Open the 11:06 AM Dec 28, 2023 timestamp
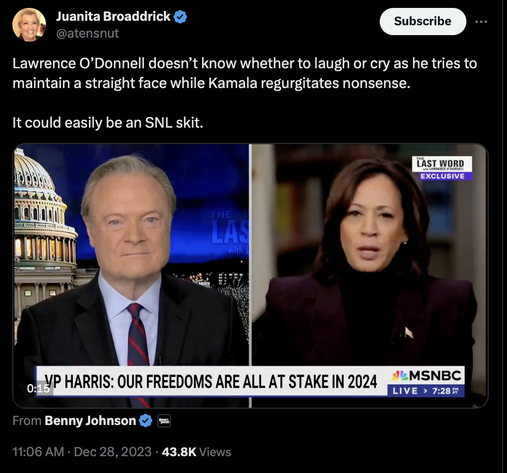This screenshot has height=473, width=507. (82, 452)
